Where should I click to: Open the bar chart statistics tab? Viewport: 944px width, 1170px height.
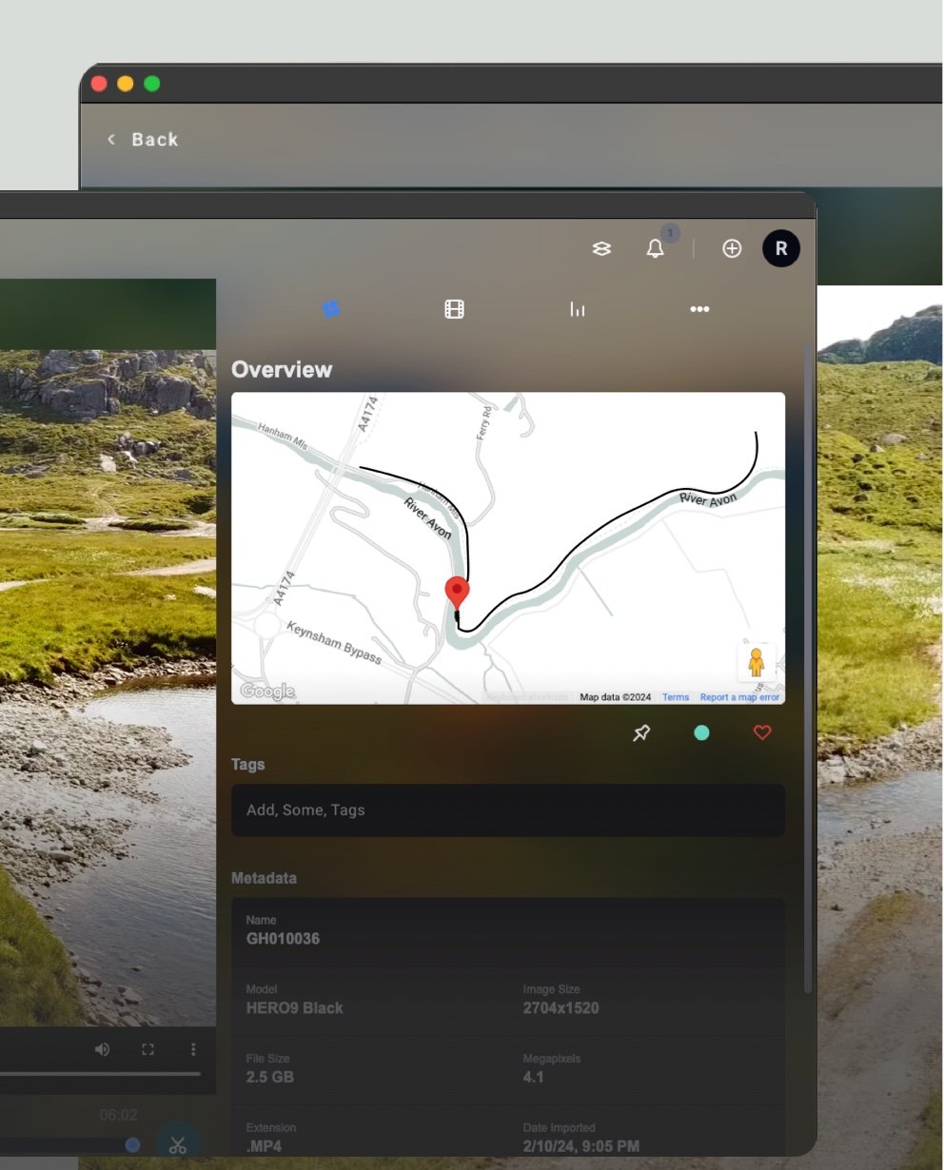click(x=577, y=309)
